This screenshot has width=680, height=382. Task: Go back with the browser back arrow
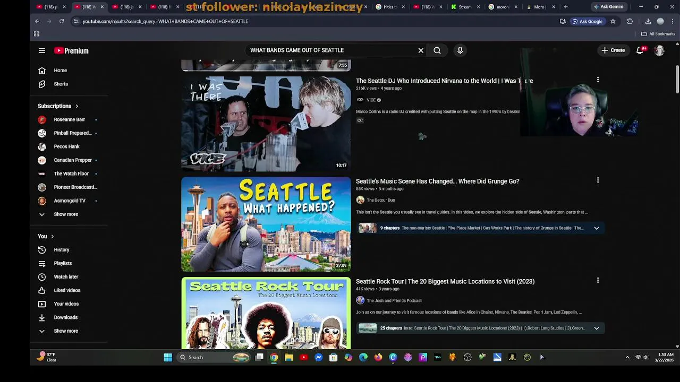pos(37,21)
